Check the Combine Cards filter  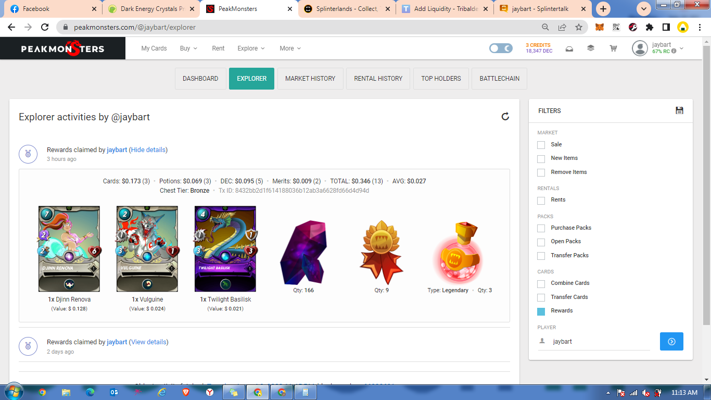[x=541, y=283]
